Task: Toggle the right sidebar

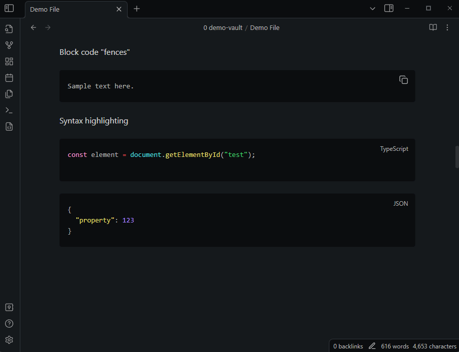Action: click(389, 9)
